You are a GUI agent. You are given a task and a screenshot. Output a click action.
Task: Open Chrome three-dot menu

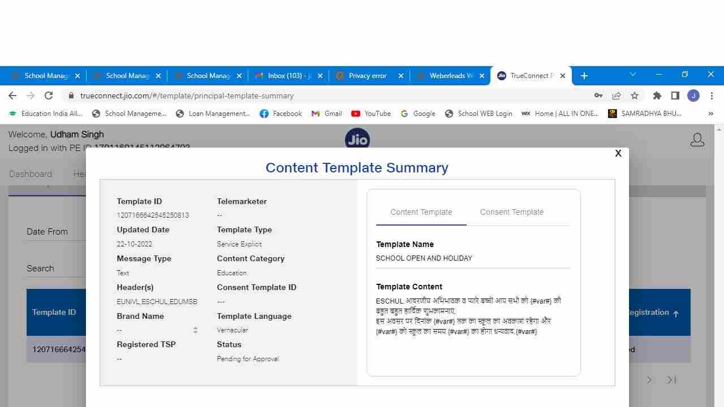712,96
